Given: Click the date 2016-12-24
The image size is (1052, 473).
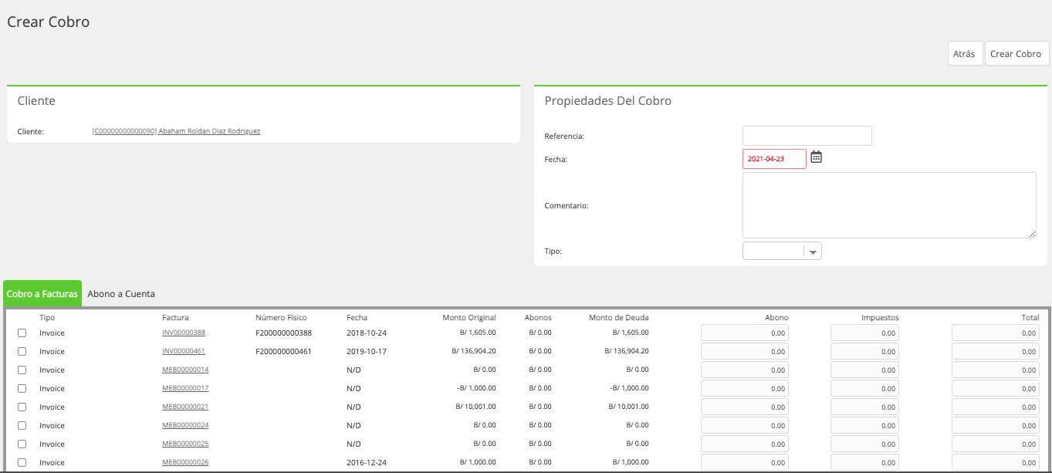Looking at the screenshot, I should (x=365, y=462).
